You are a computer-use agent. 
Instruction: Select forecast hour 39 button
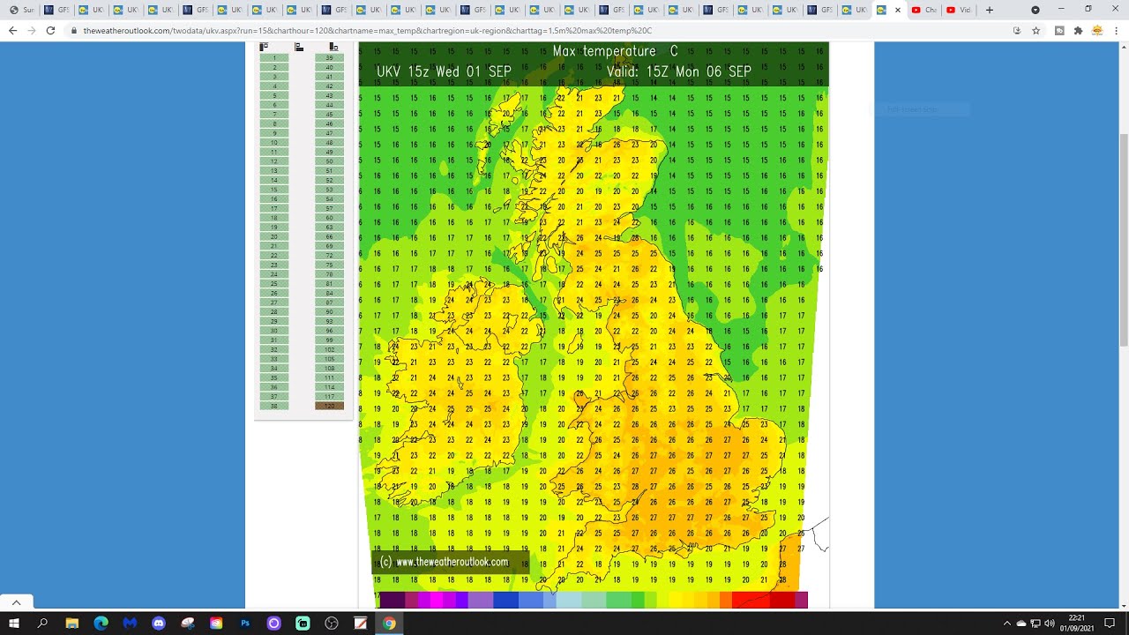click(329, 58)
